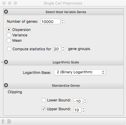Enable the Lower Bound clipping checkbox
This screenshot has width=126, height=125.
pos(44,100)
